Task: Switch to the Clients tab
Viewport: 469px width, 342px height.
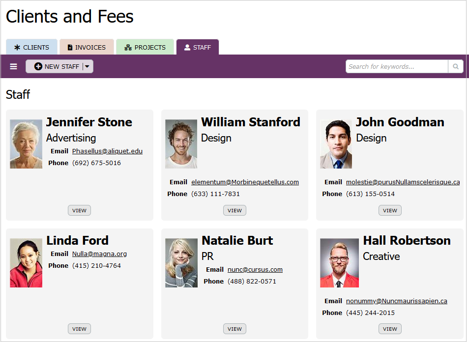Action: pyautogui.click(x=31, y=48)
